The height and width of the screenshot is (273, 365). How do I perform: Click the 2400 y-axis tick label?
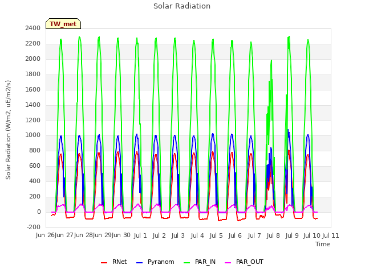(x=33, y=28)
